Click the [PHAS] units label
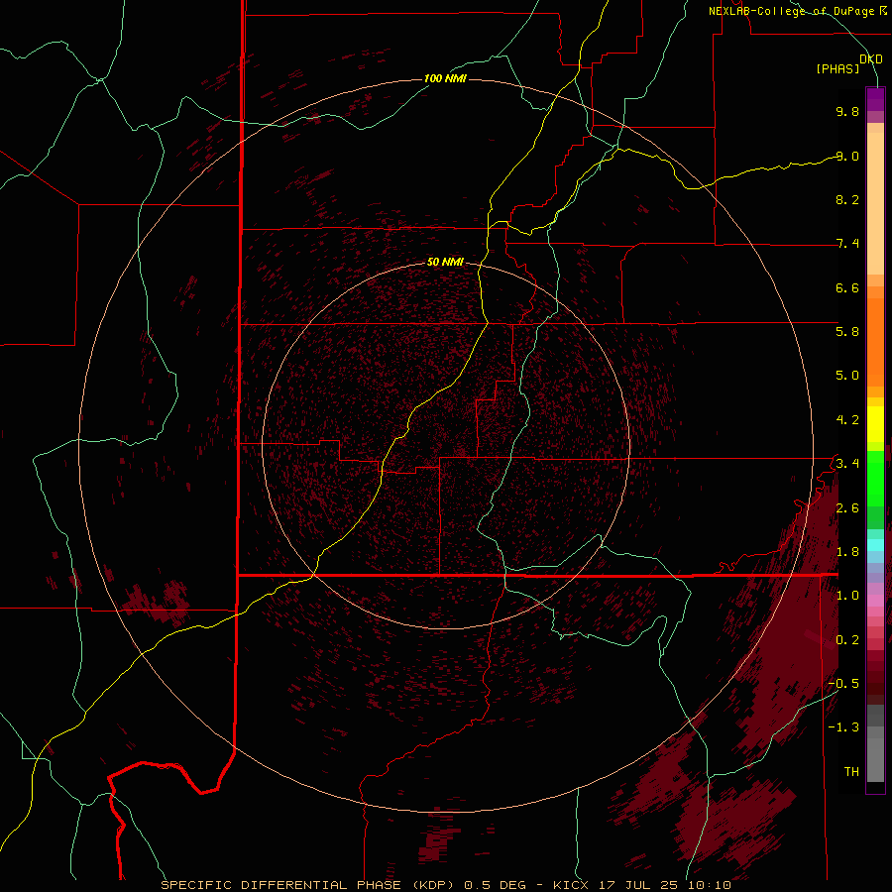 pos(837,69)
